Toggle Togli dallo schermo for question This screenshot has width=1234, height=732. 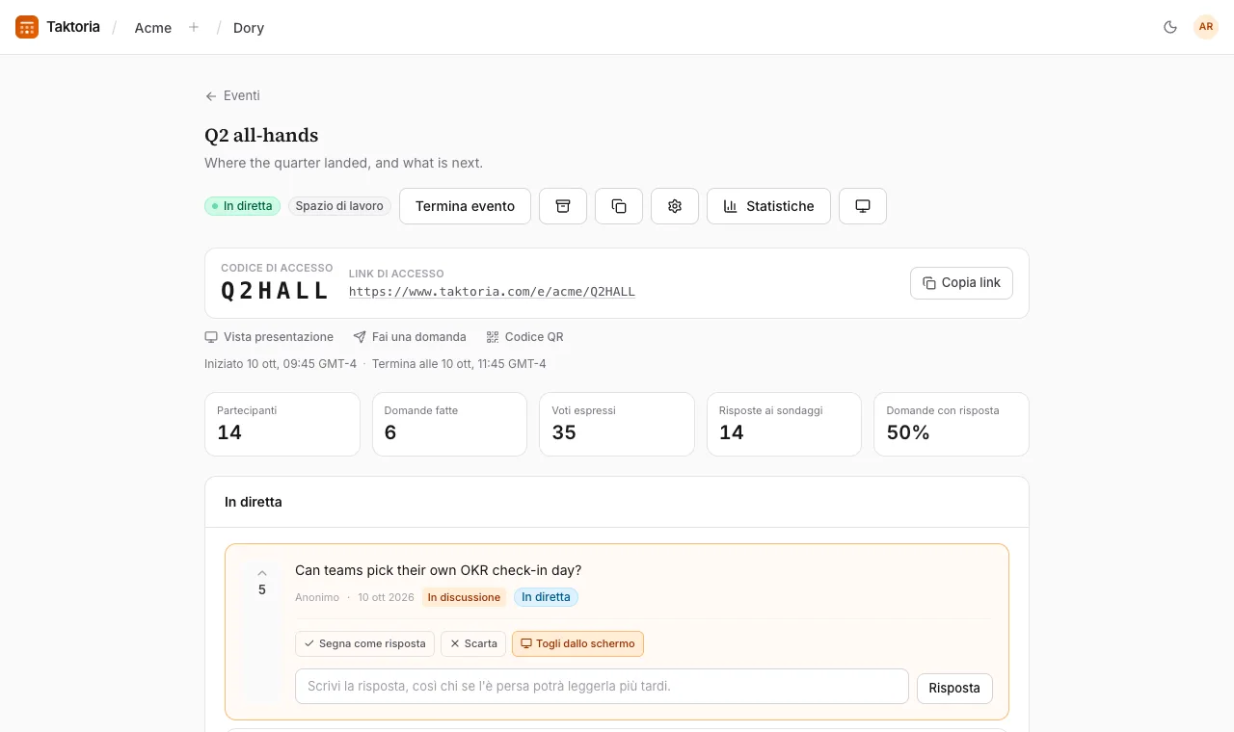point(577,643)
